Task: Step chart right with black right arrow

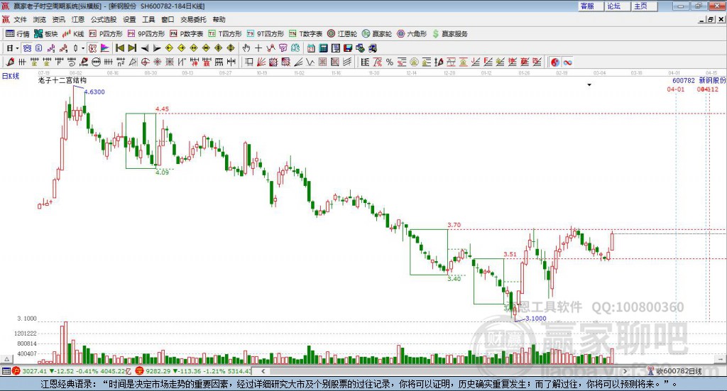Action: coord(157,48)
